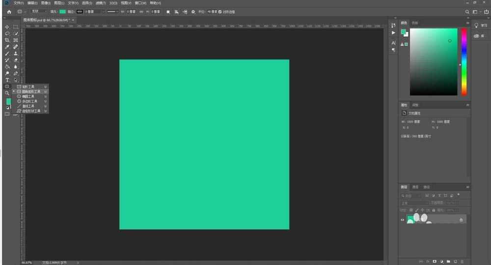
Task: Open the layer blend mode dropdown
Action: [x=415, y=203]
